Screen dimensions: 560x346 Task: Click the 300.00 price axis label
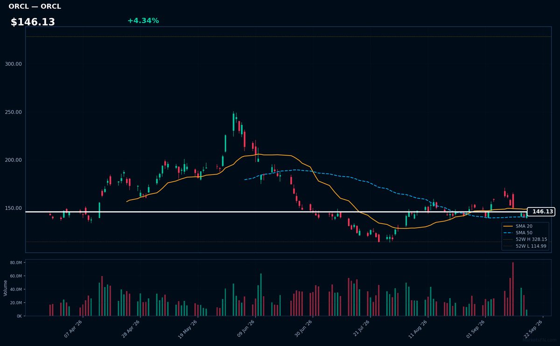tap(14, 64)
